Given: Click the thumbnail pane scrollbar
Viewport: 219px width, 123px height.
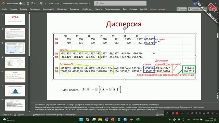Looking at the screenshot, I should [x=29, y=35].
